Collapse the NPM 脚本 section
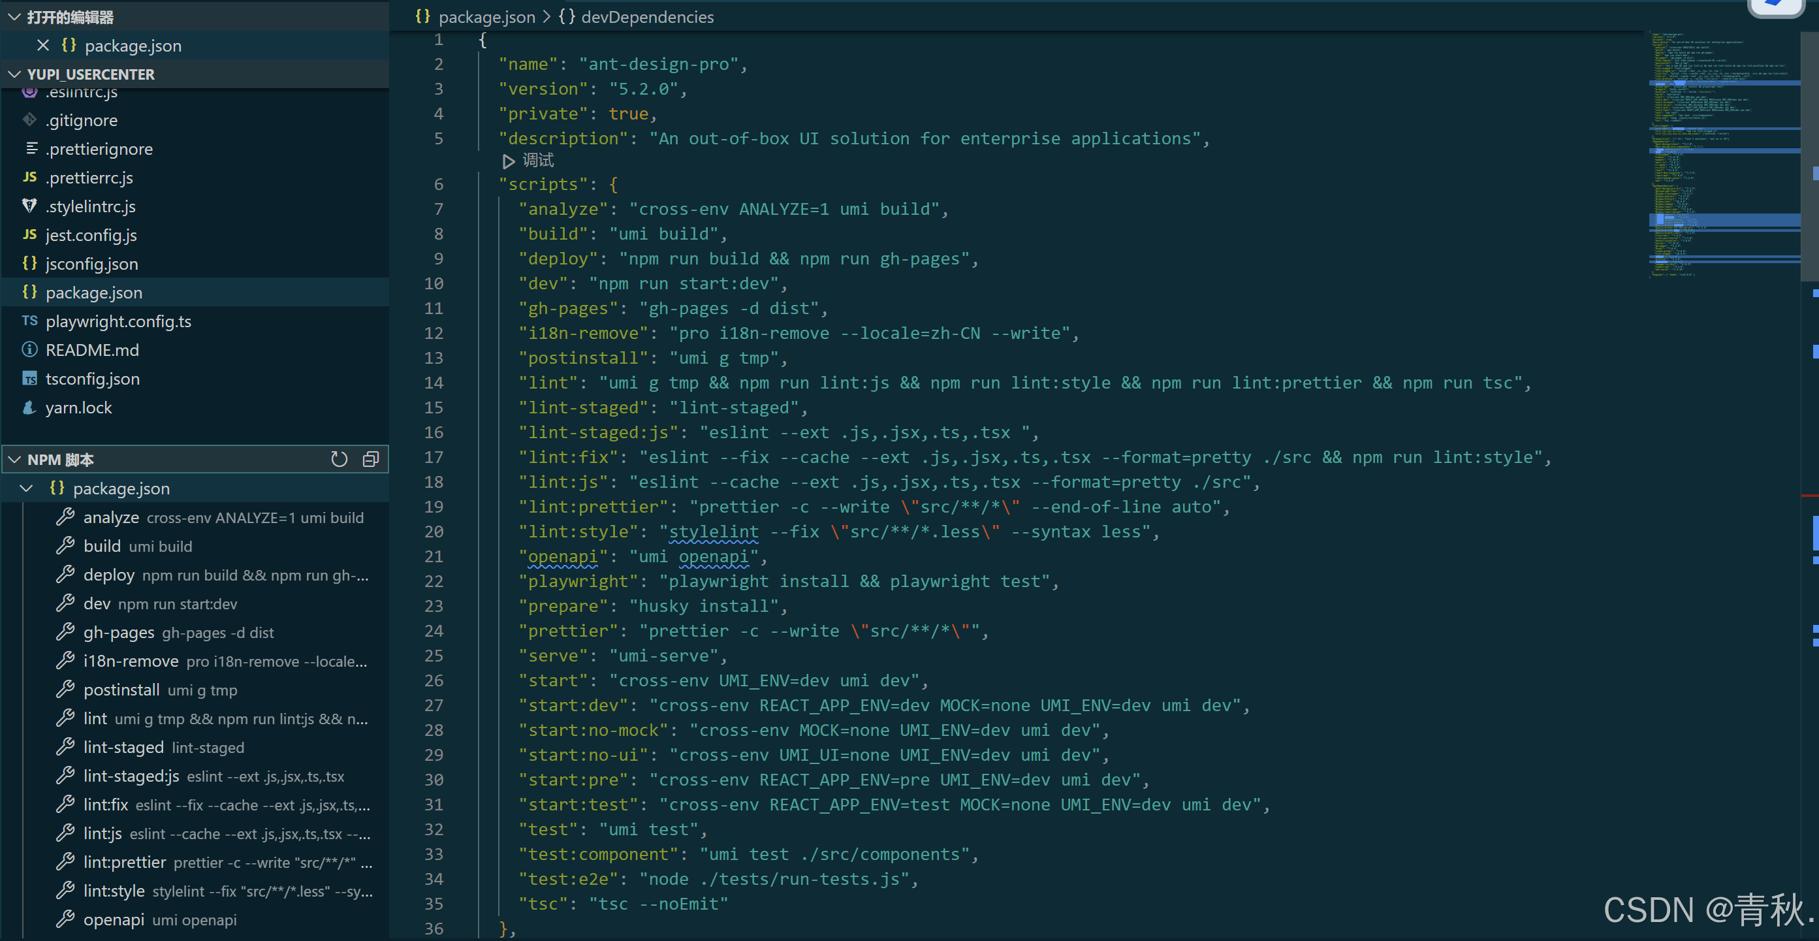Screen dimensions: 1819x941 (14, 460)
